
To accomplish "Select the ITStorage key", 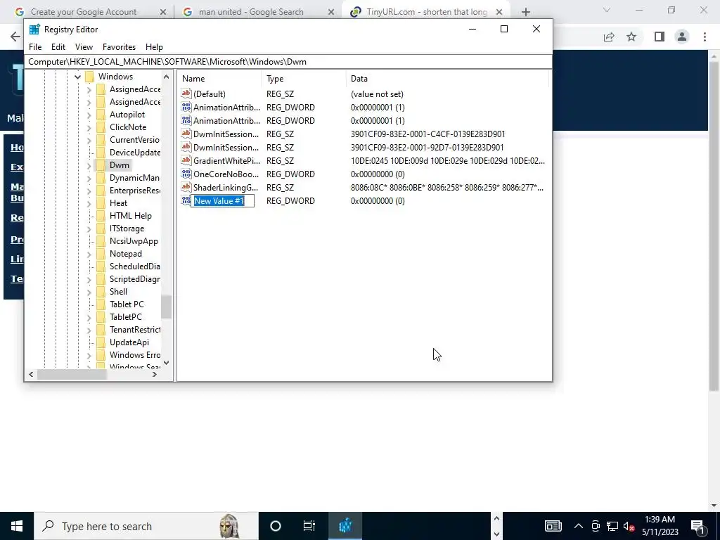I will click(127, 229).
